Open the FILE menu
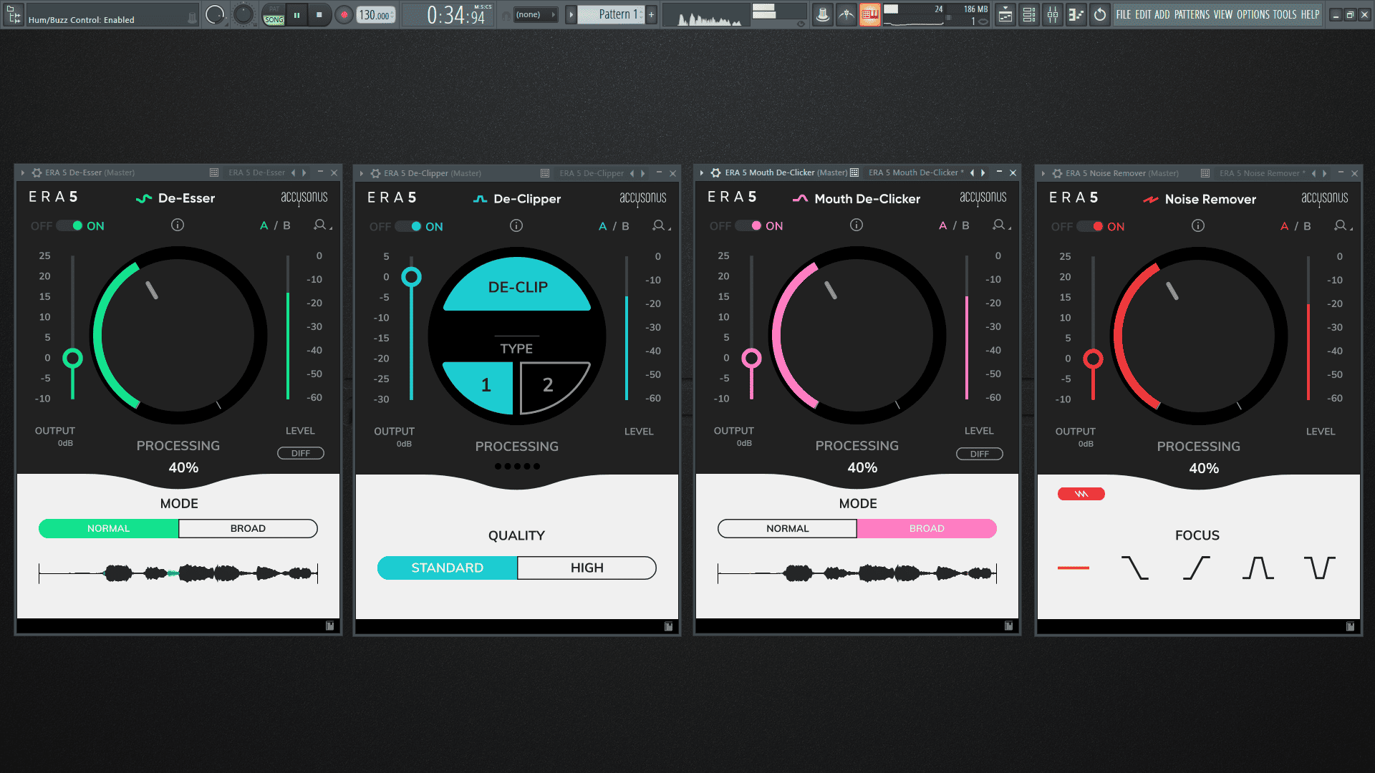Screen dimensions: 1375x773 point(1123,14)
